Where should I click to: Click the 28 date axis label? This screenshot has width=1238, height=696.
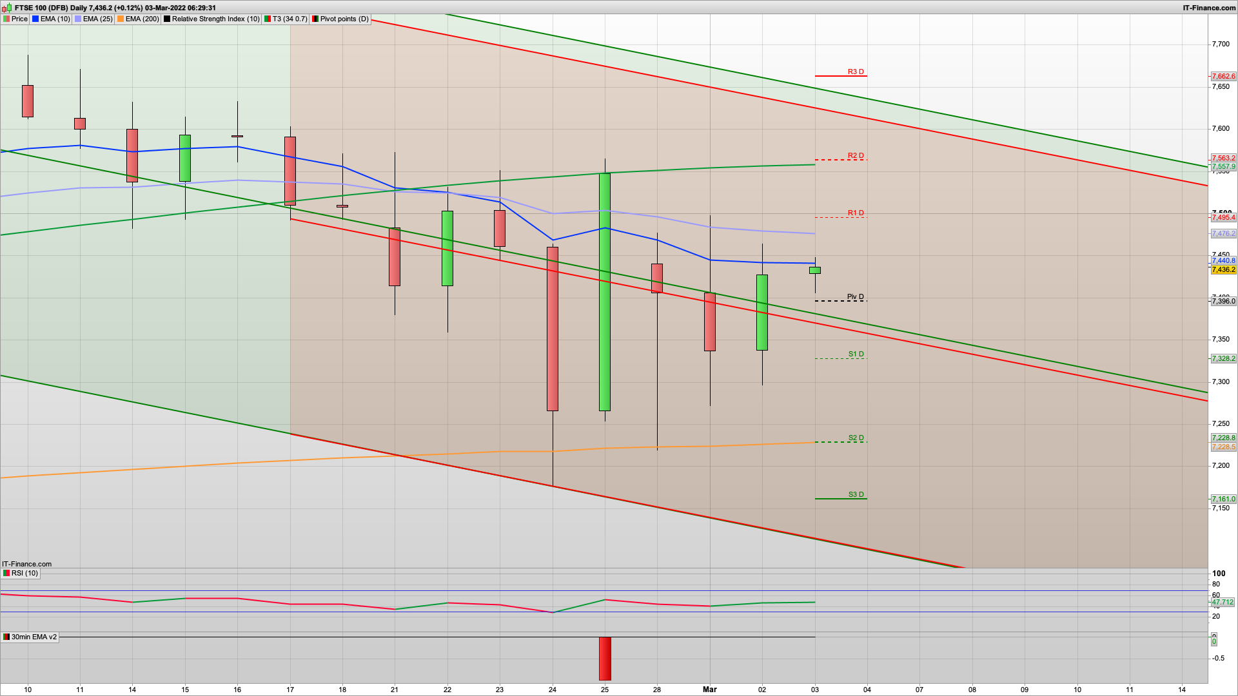pos(657,690)
